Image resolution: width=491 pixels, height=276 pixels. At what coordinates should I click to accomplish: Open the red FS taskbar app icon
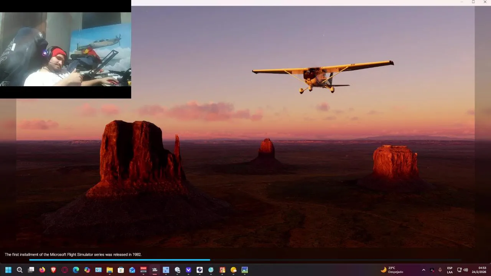[222, 270]
